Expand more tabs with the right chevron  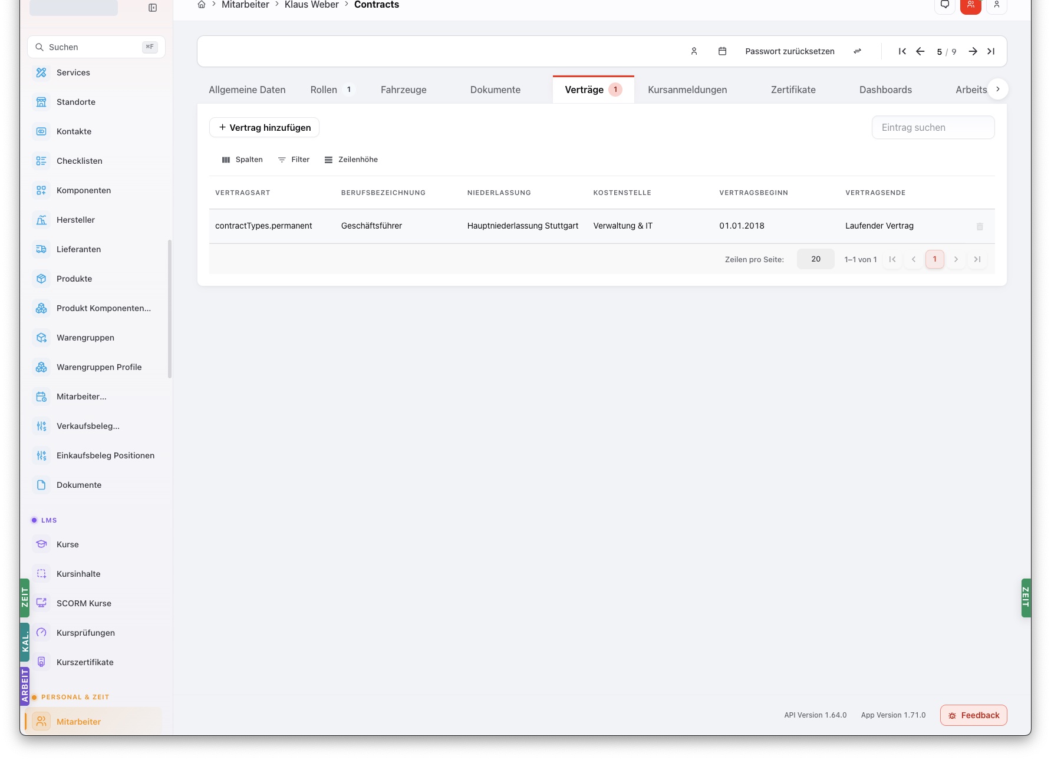tap(997, 89)
